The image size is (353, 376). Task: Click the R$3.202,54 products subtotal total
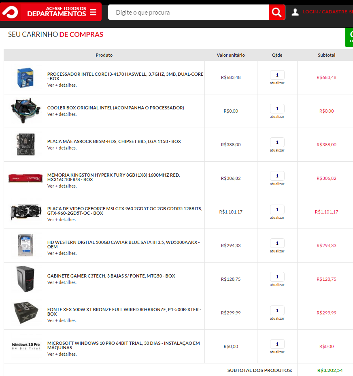pos(330,370)
